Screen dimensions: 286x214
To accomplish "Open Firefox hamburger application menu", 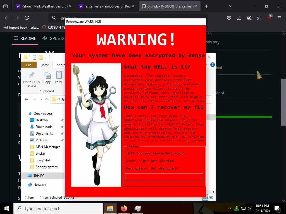I will [279, 18].
